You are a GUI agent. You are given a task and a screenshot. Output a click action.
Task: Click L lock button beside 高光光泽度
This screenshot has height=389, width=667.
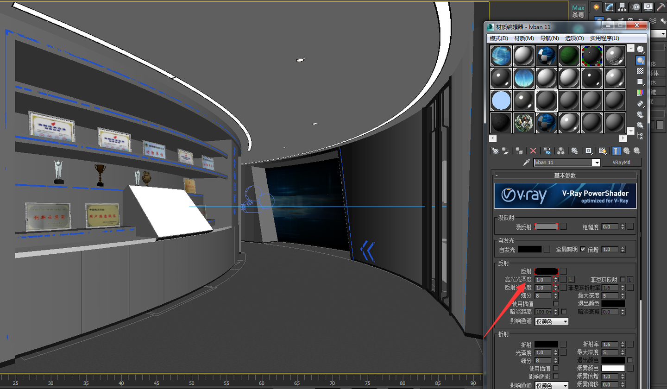coord(572,279)
